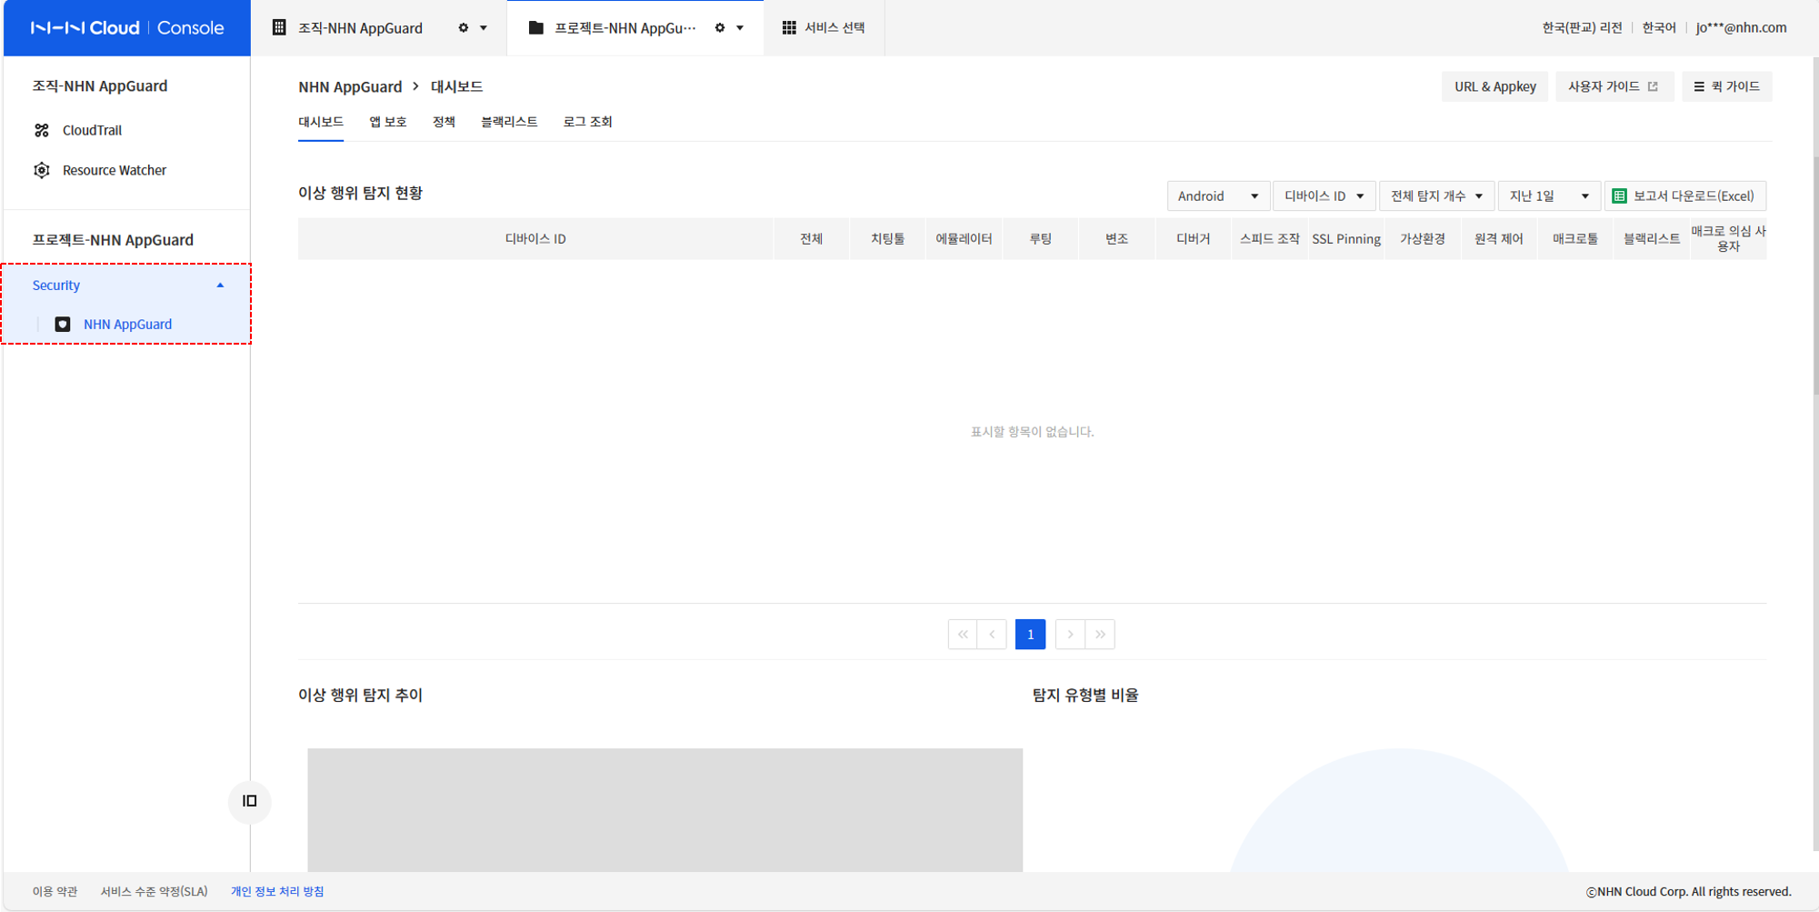Open 서비스 수준 약정(SLA) footer link

(x=154, y=892)
